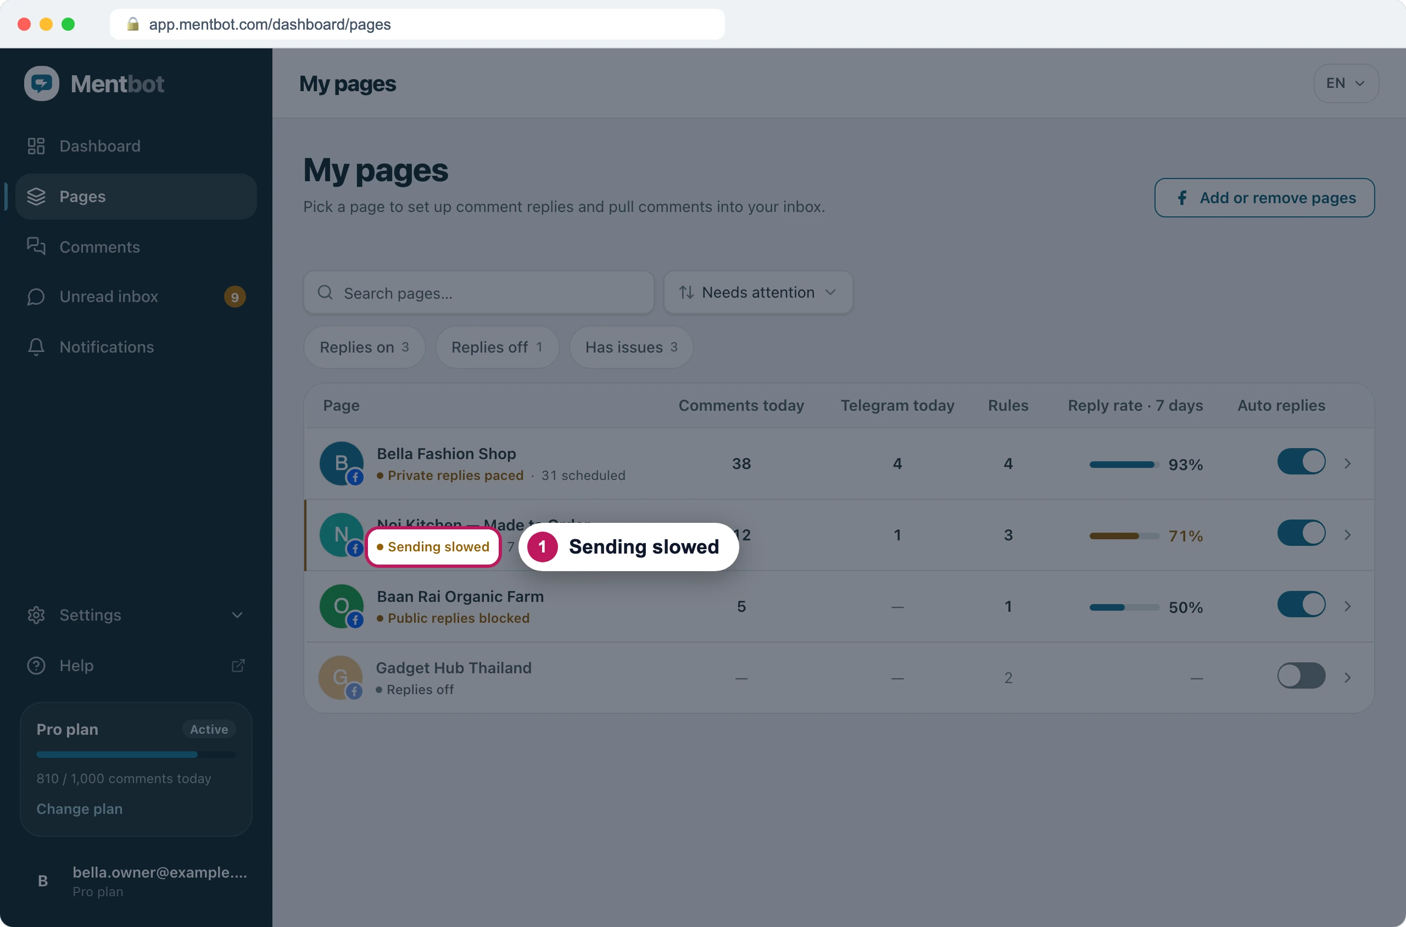Screen dimensions: 1406x927
Task: Click the unread badge showing 9
Action: (235, 297)
